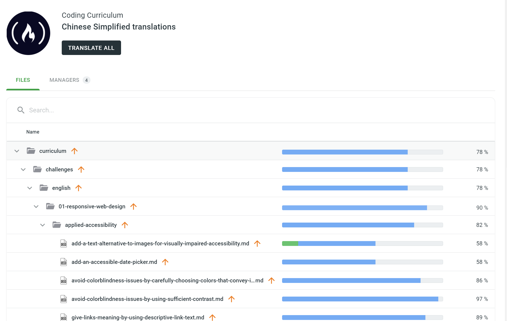Click the english folder icon
This screenshot has height=321, width=507.
[44, 188]
